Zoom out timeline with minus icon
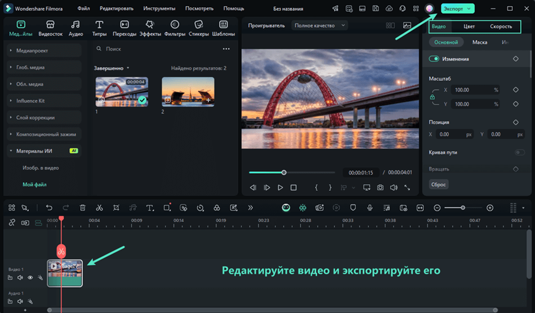This screenshot has height=313, width=535. click(437, 208)
